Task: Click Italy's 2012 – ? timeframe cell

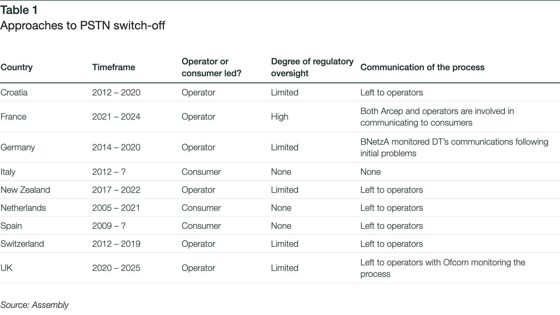Action: (x=109, y=172)
